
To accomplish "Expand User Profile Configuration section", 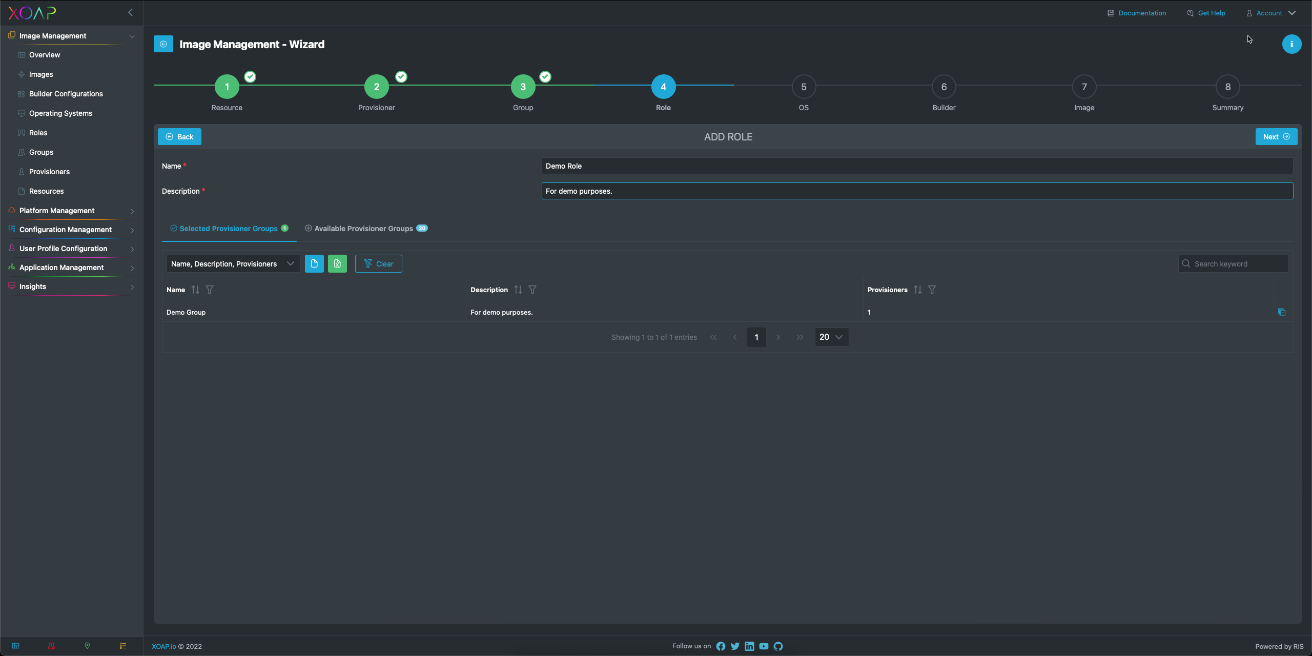I will 72,249.
